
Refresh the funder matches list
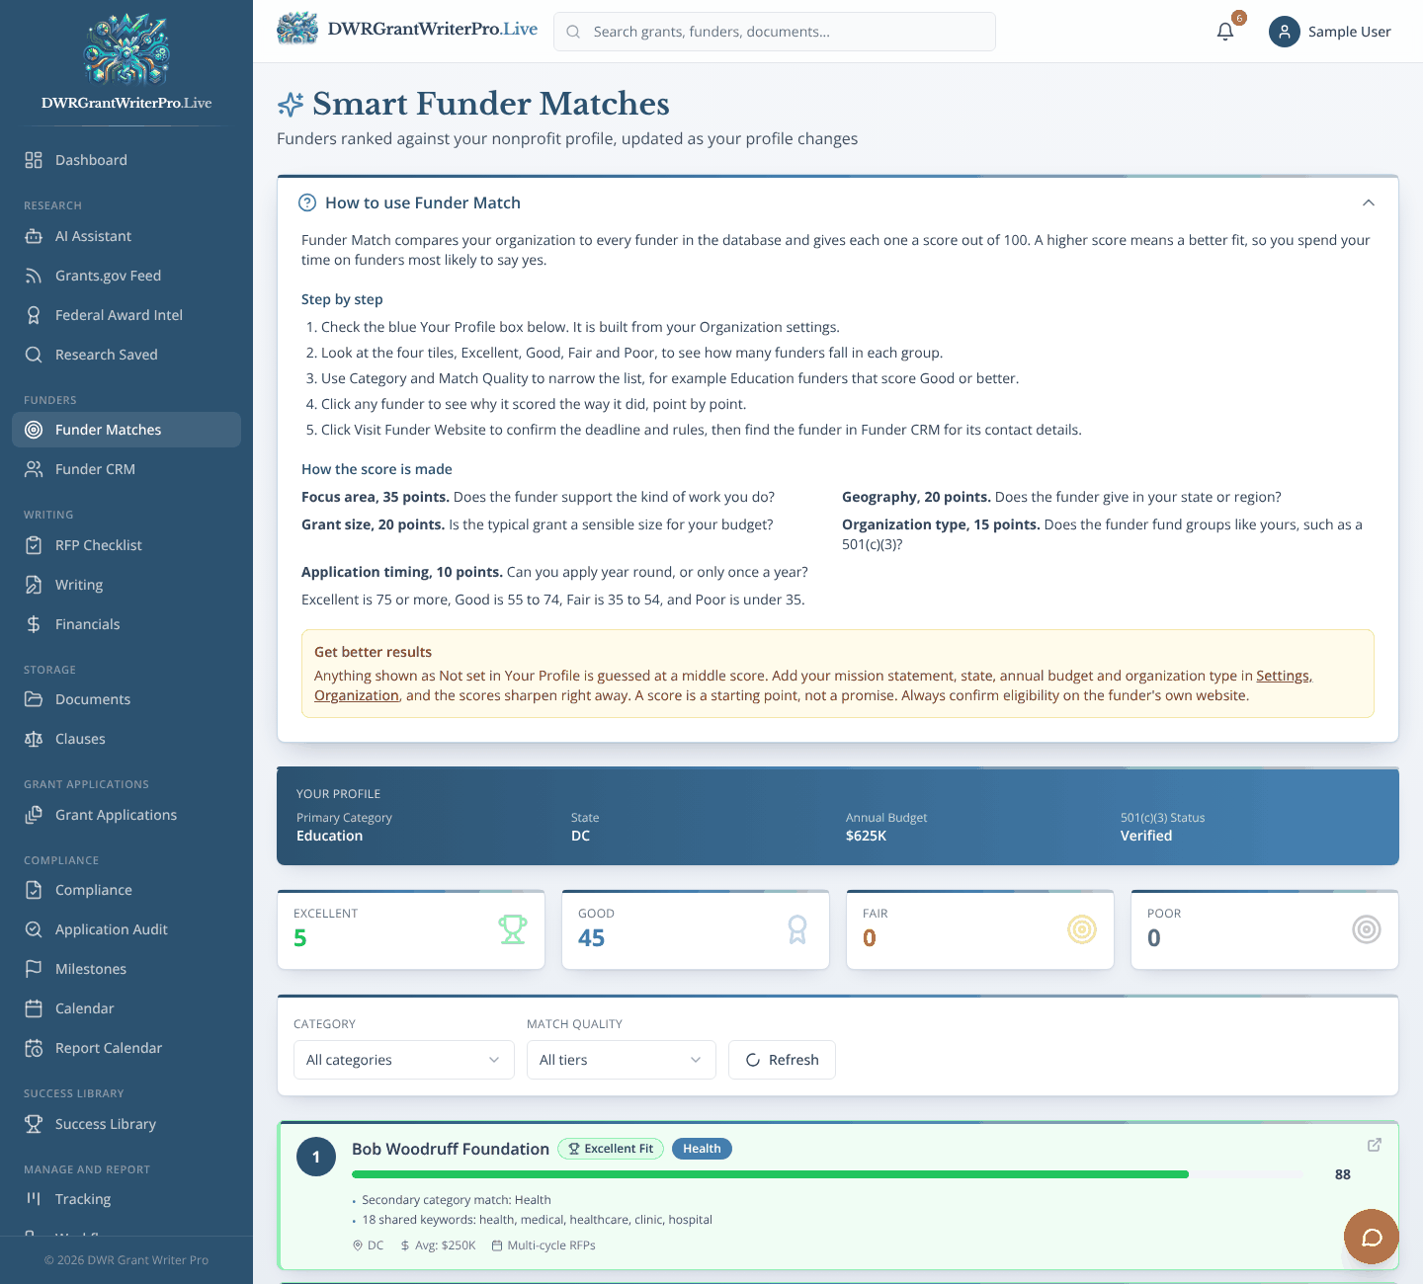[x=782, y=1060]
